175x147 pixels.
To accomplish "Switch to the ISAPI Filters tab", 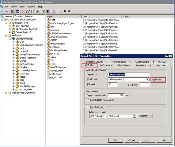I will (x=124, y=65).
